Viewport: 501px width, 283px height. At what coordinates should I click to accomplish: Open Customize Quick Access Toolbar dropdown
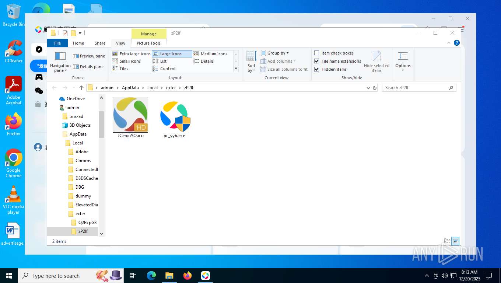click(x=80, y=33)
